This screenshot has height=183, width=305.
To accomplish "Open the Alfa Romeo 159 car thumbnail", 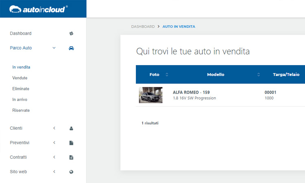I will [x=151, y=95].
